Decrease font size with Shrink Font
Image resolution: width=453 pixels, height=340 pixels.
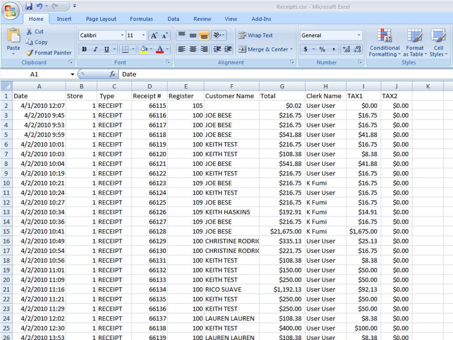tap(165, 35)
